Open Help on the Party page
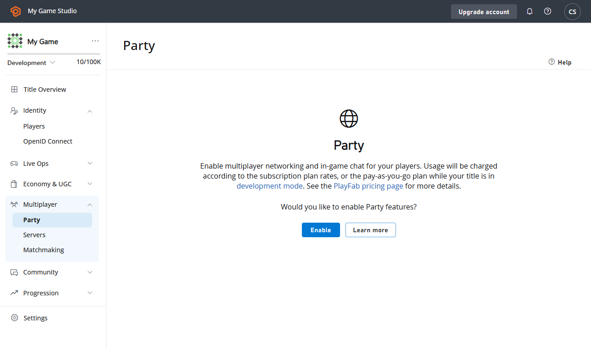591x349 pixels. (560, 62)
